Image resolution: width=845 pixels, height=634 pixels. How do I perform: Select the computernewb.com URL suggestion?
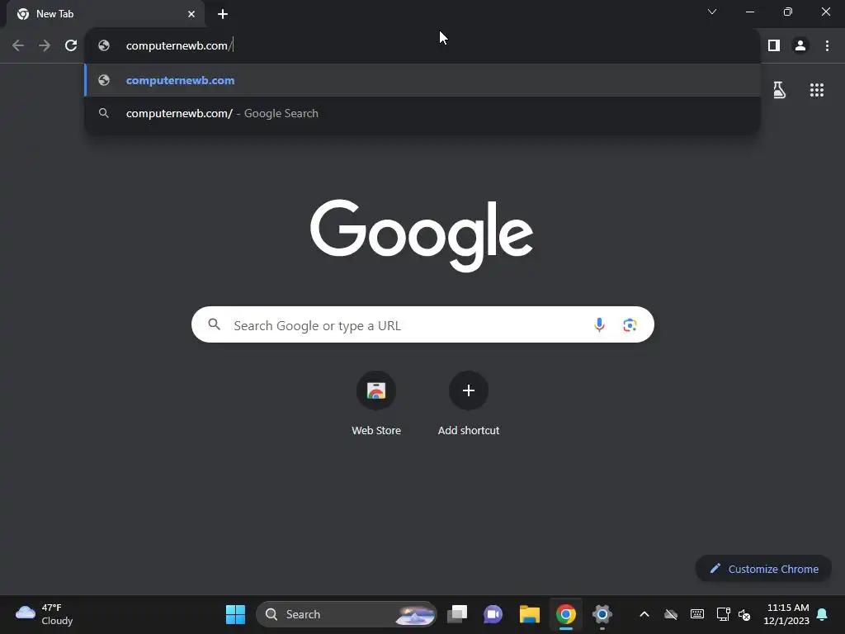click(422, 80)
